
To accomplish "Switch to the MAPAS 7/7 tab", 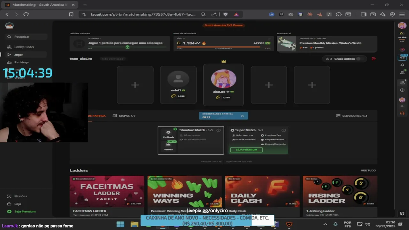I will tap(124, 116).
